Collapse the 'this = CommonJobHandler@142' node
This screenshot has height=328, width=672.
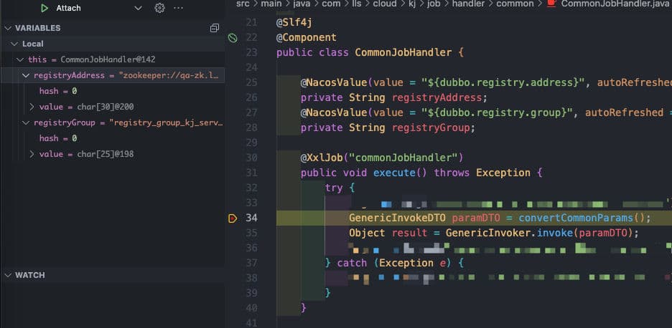pos(20,59)
